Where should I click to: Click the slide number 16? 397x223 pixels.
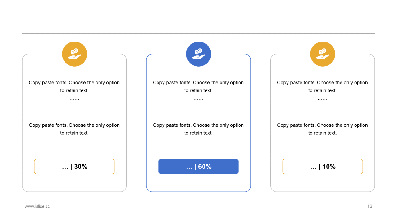point(370,206)
